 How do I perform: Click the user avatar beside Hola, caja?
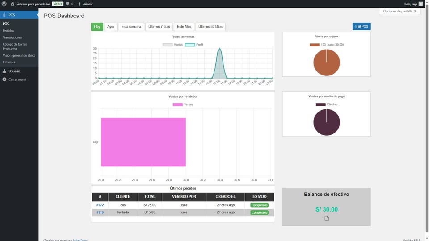(x=421, y=4)
